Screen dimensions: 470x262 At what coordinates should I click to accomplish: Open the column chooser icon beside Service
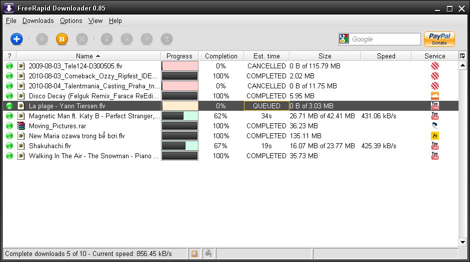coord(462,56)
